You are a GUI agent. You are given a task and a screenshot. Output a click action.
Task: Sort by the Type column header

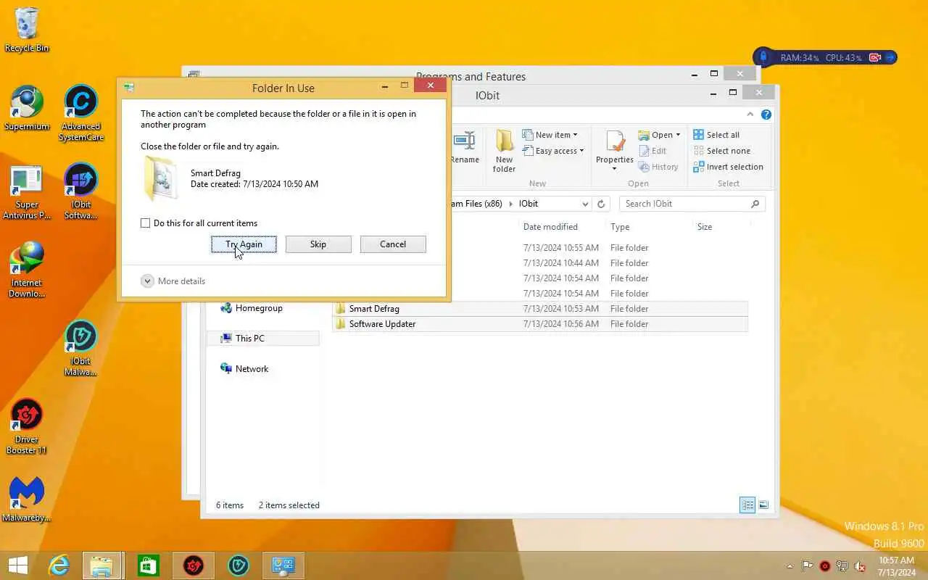[620, 227]
